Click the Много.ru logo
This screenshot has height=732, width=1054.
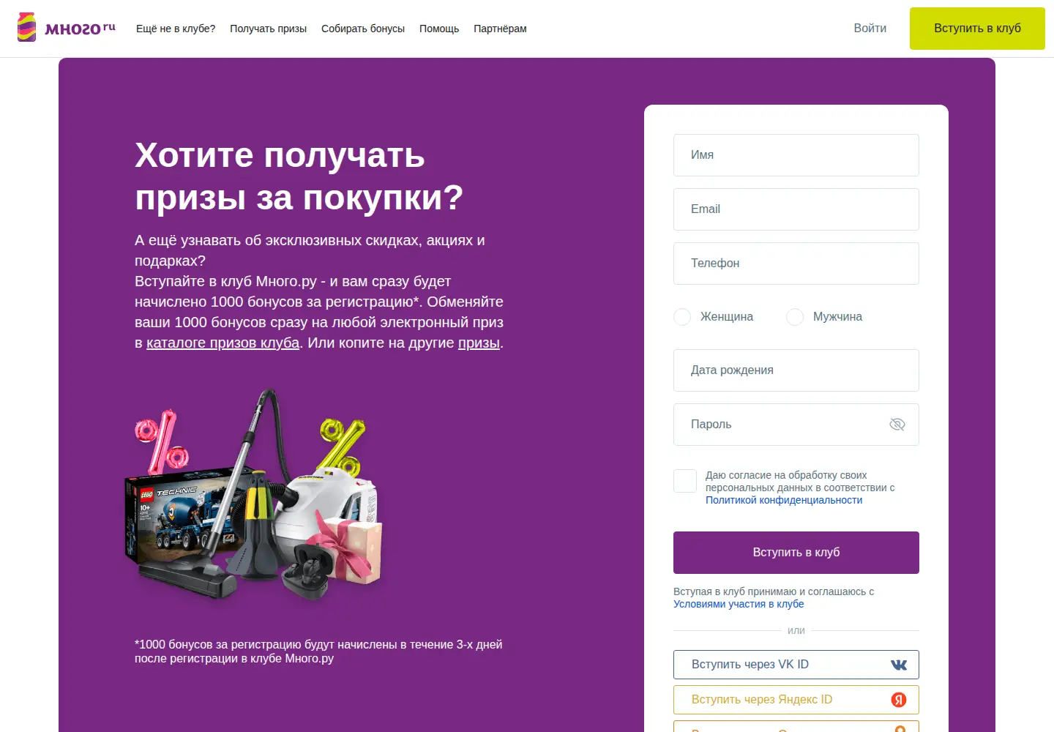tap(67, 28)
